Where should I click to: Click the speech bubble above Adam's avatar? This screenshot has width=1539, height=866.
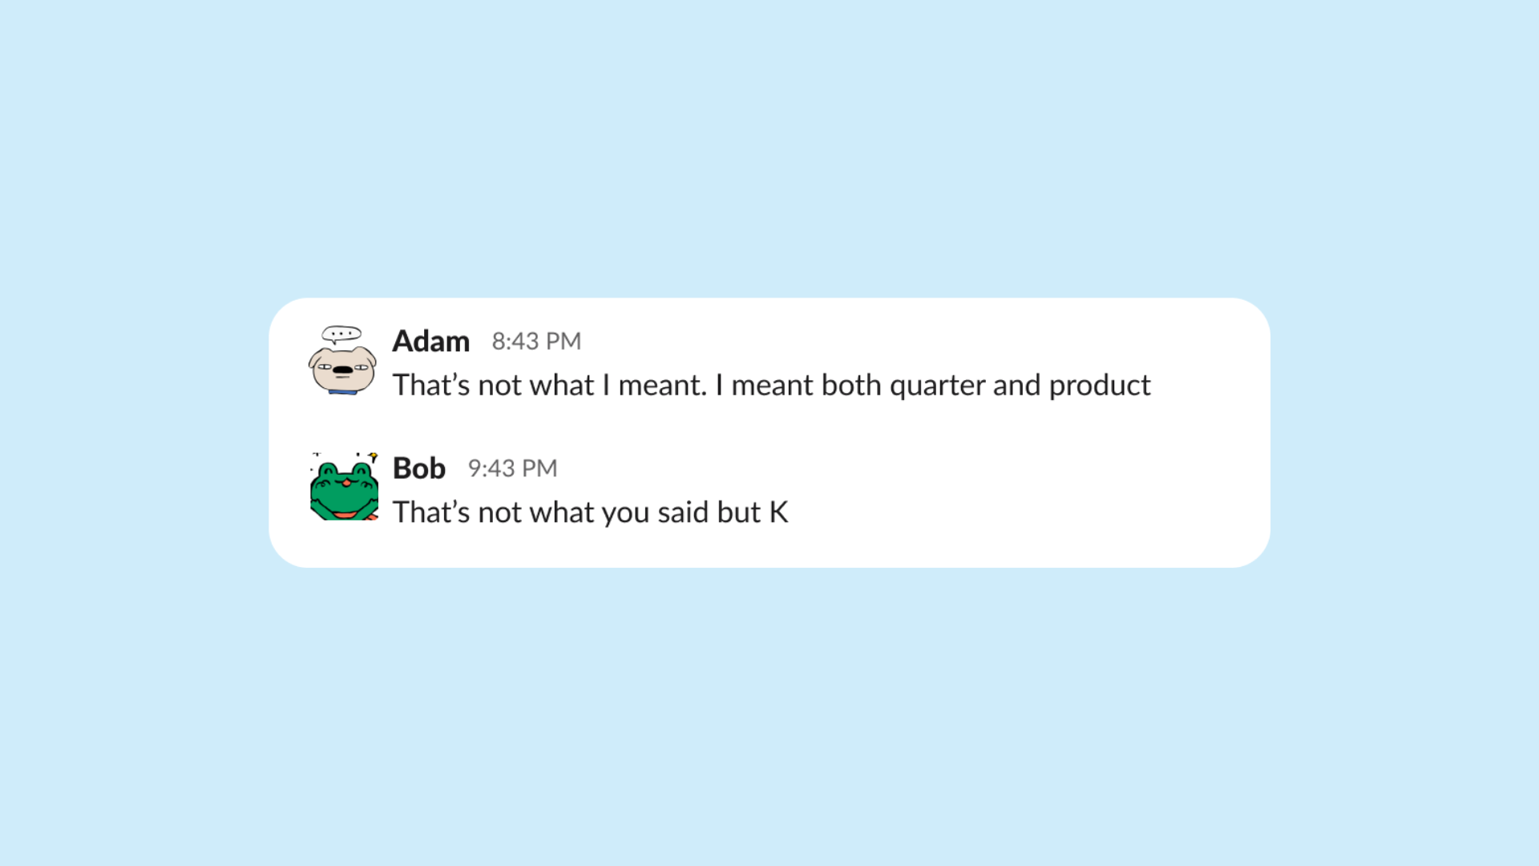click(x=341, y=334)
